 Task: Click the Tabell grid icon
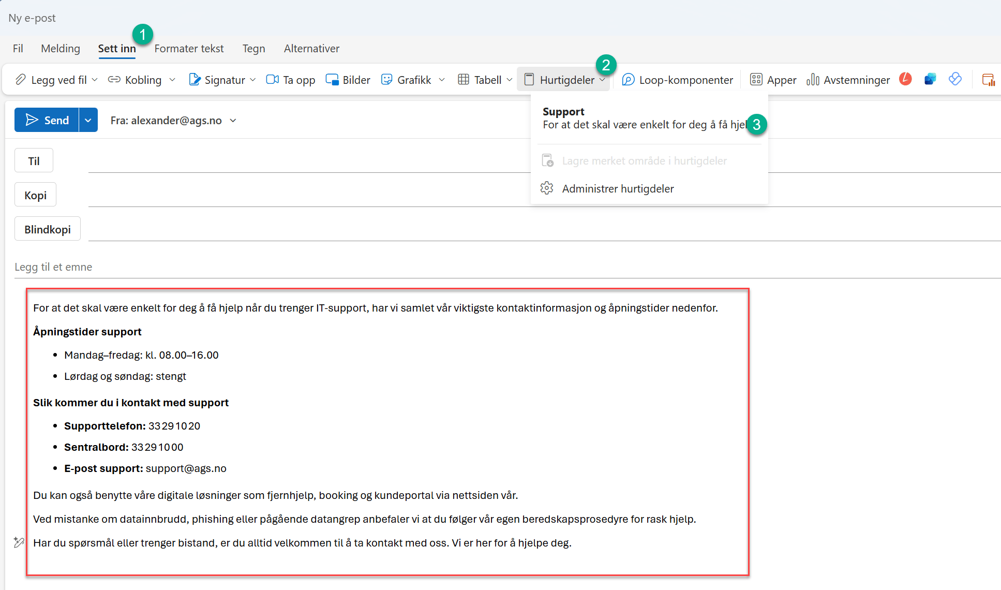464,80
